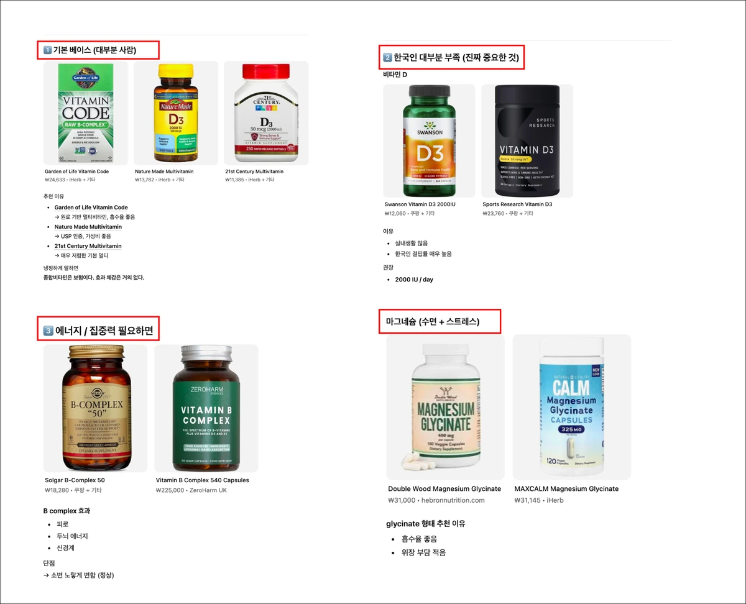
Task: Open the Solgar B-Complex 50 listing
Action: click(75, 480)
